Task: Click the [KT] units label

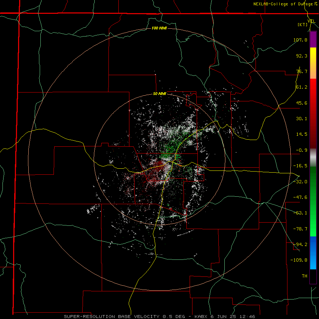Action: [x=302, y=24]
